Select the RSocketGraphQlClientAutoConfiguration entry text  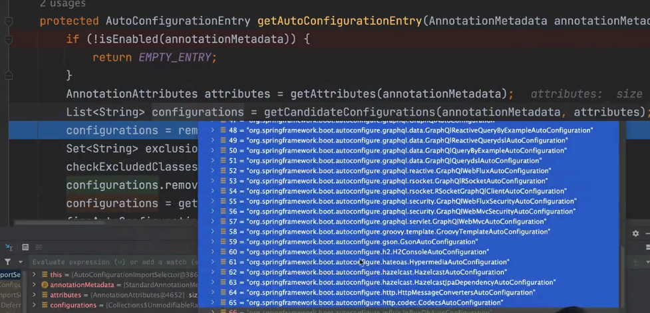(406, 191)
